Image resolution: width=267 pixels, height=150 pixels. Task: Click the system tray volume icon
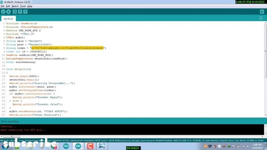point(248,146)
